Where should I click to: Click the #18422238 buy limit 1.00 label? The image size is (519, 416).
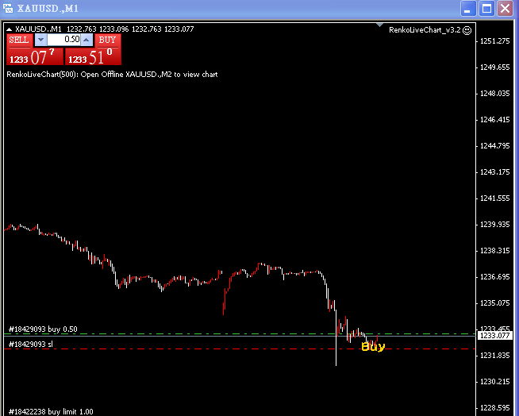51,412
